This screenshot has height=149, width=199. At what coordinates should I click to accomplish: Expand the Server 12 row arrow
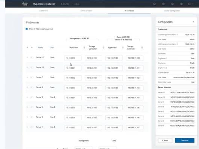pos(27,67)
